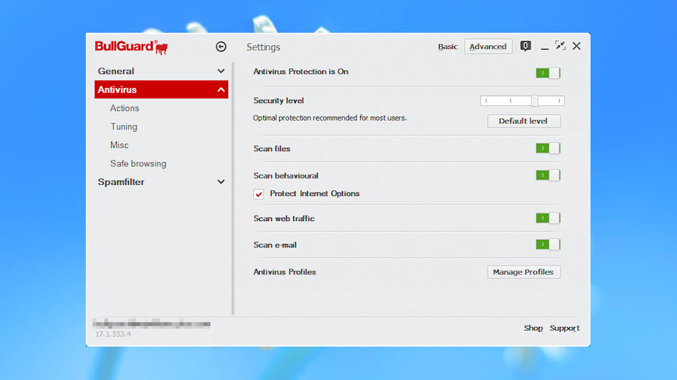The height and width of the screenshot is (380, 677).
Task: Disable the Scan behavioural switch
Action: [548, 175]
